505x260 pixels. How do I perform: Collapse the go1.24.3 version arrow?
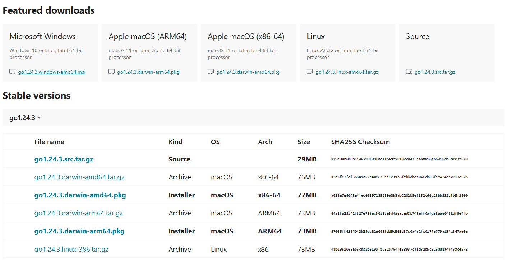[39, 118]
